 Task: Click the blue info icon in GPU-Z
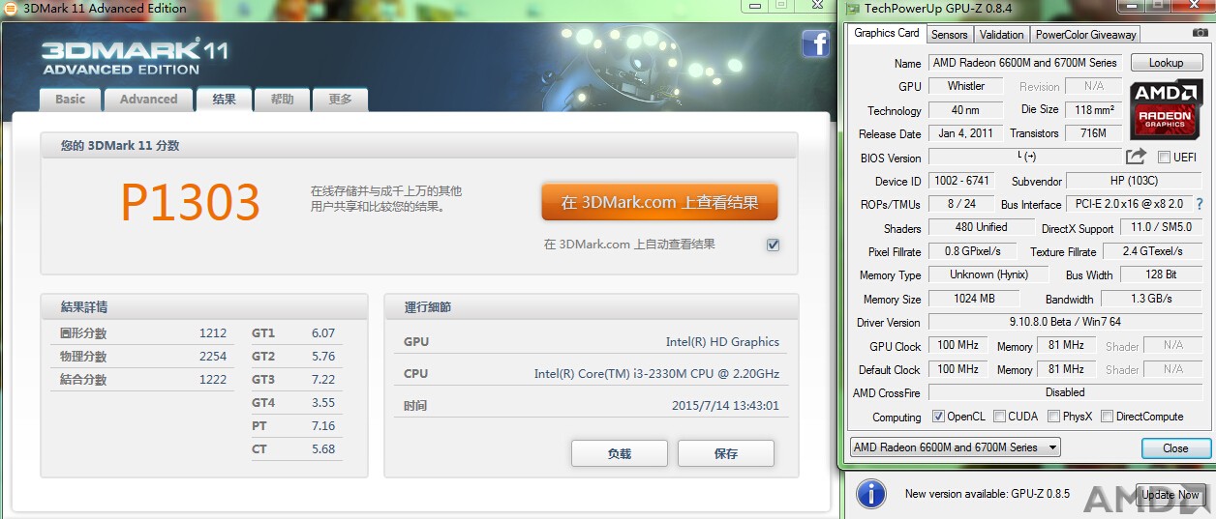click(871, 494)
